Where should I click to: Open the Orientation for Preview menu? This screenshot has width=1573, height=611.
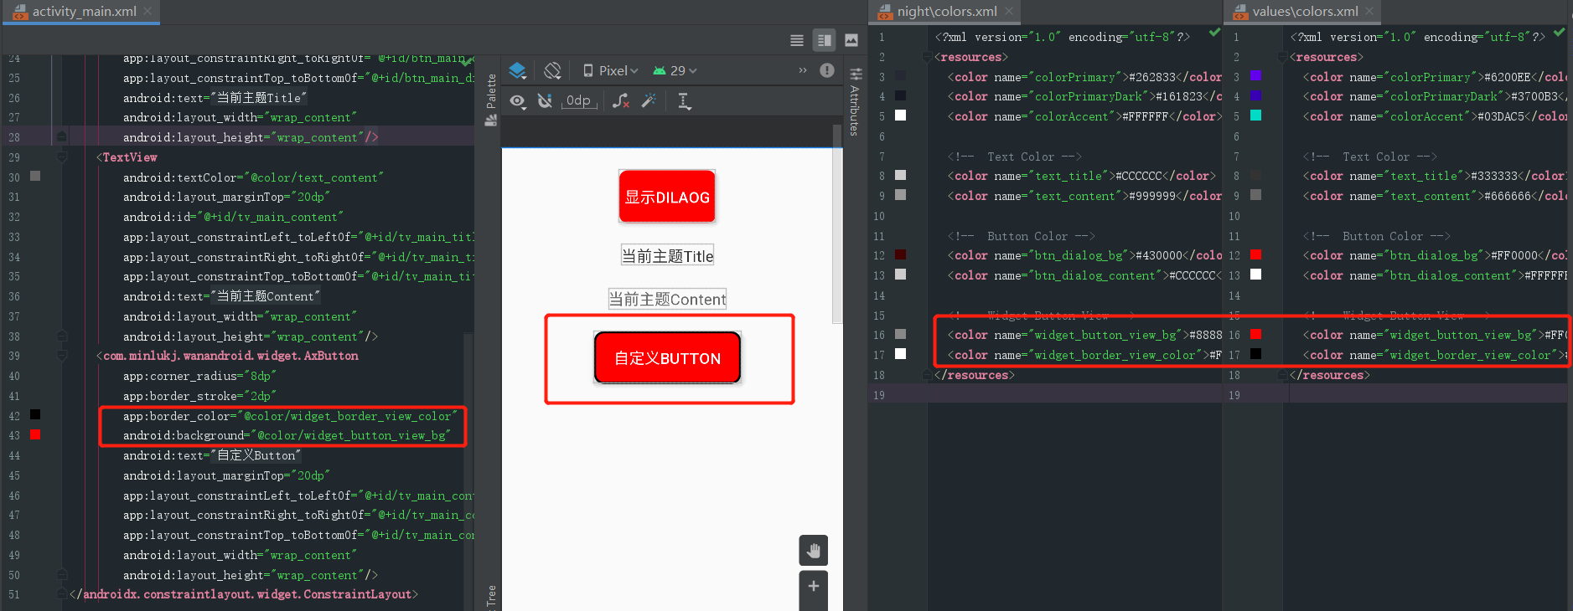[x=552, y=70]
